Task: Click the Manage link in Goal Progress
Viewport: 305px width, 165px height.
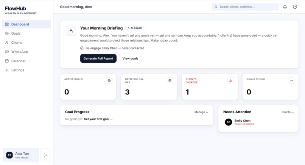Action: 201,112
